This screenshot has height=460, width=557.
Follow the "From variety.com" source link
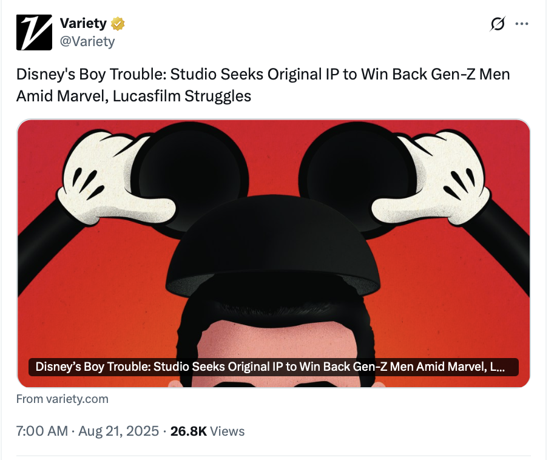(x=62, y=399)
